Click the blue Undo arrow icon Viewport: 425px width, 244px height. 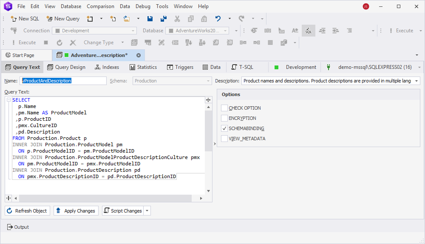218,19
